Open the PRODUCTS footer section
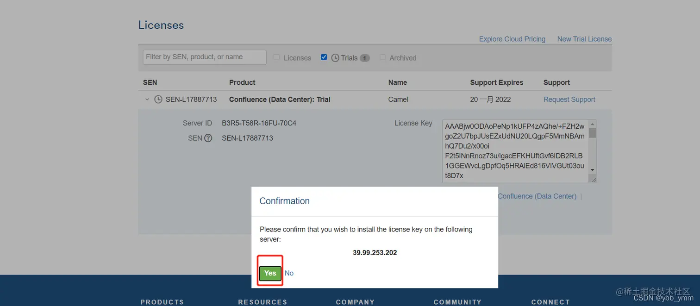 coord(162,302)
